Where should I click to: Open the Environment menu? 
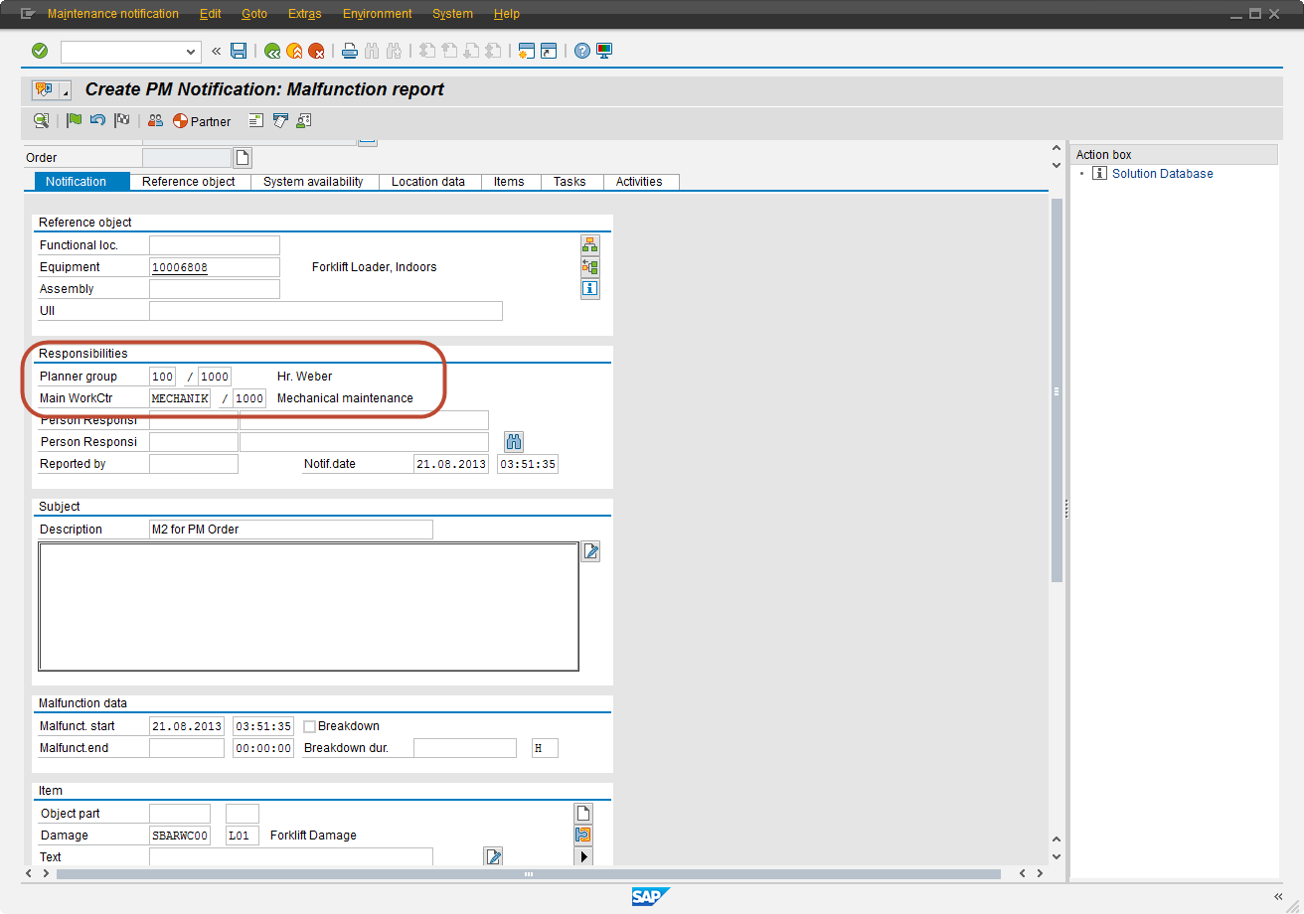click(x=378, y=14)
